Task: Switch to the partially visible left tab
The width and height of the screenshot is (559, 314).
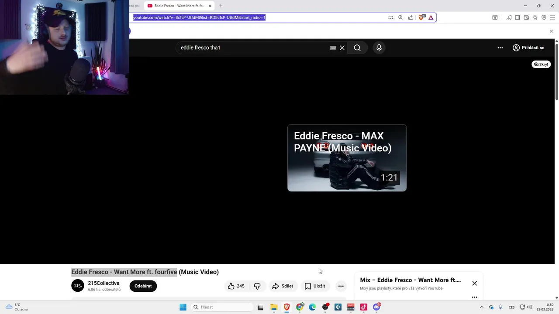Action: tap(135, 6)
